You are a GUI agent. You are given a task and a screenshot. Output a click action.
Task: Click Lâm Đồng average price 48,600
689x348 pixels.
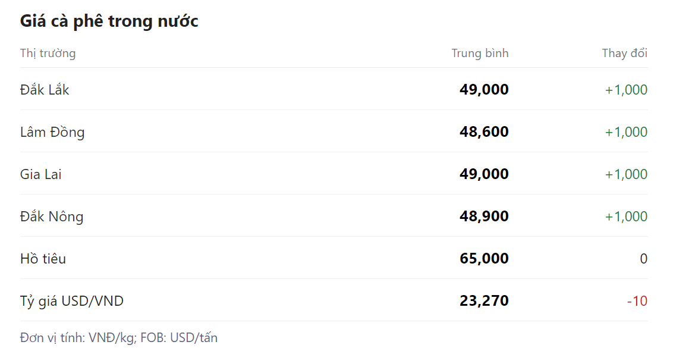tap(484, 132)
